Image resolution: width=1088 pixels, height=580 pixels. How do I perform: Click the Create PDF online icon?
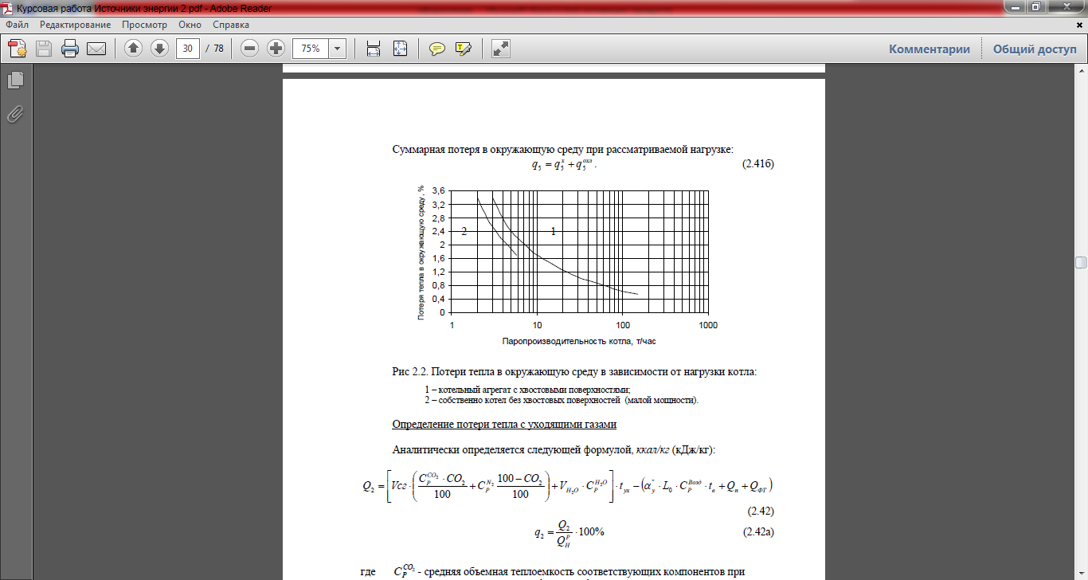18,49
